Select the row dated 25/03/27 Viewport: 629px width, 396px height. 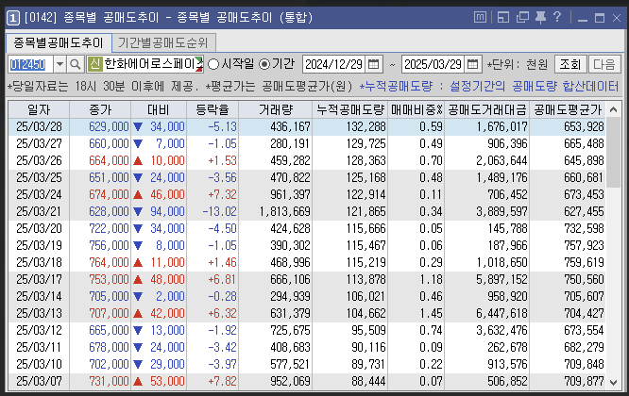point(307,143)
